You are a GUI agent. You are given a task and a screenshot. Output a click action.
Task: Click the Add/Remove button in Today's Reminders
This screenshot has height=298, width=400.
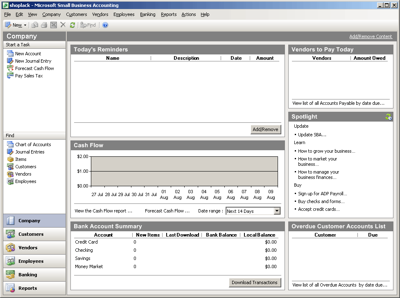266,129
